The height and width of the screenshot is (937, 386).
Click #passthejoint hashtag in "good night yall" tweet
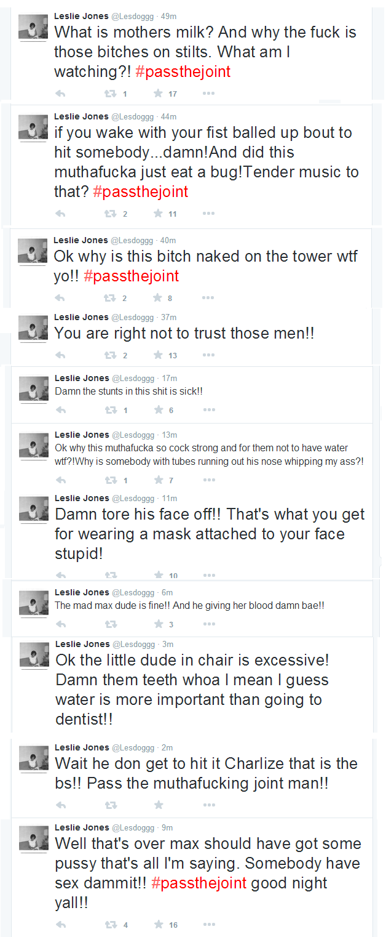point(199,883)
